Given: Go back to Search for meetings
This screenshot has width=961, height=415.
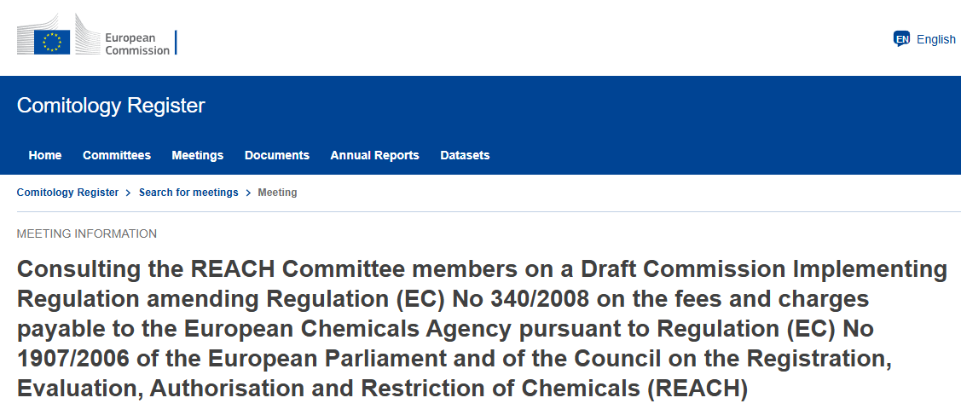Looking at the screenshot, I should (x=188, y=193).
